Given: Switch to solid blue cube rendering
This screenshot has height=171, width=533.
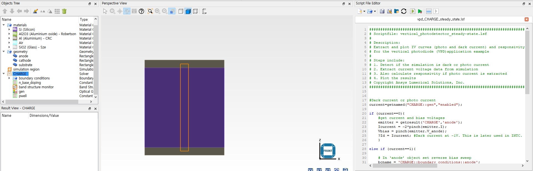Looking at the screenshot, I should click(x=188, y=11).
